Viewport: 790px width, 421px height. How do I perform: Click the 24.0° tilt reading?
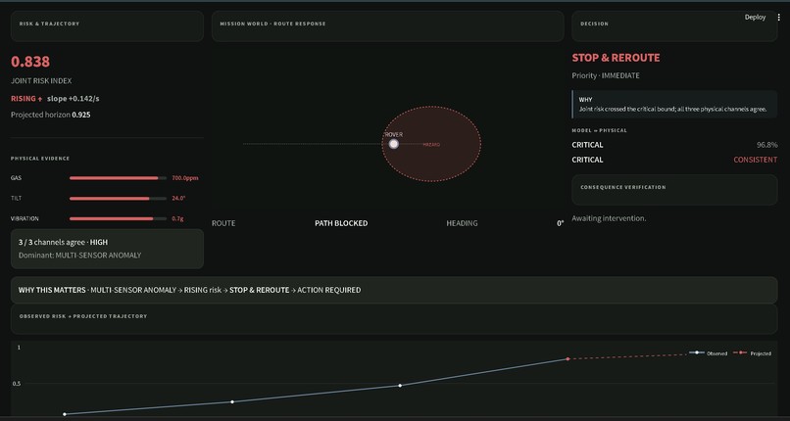178,198
